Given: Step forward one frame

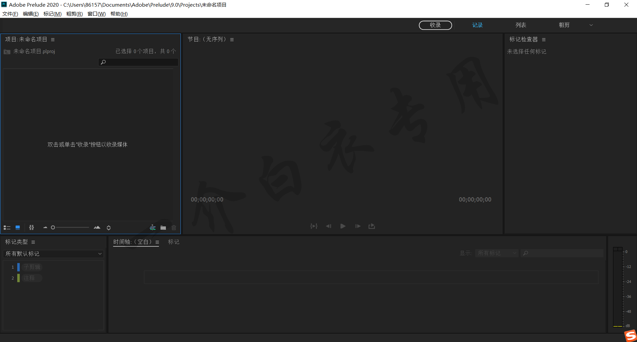Looking at the screenshot, I should (358, 226).
